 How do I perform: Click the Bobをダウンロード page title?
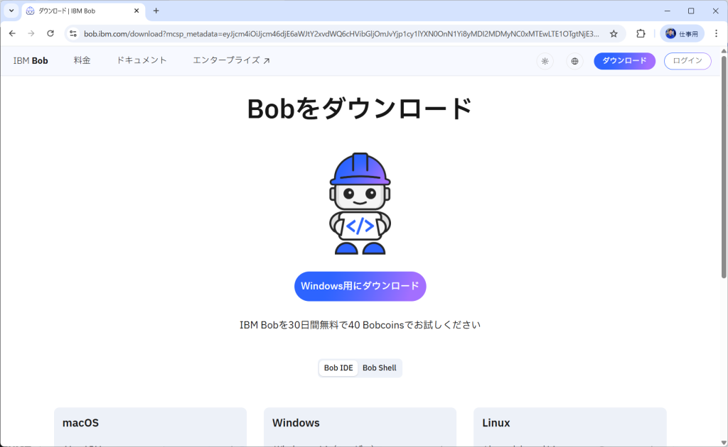tap(360, 109)
